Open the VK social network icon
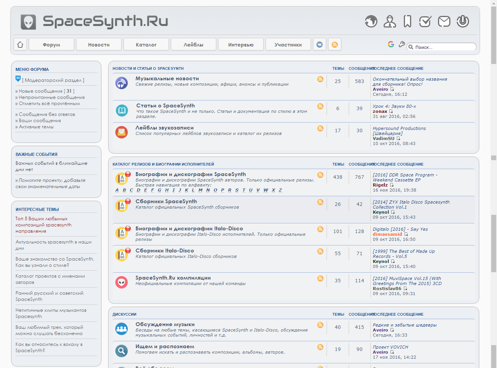This screenshot has height=368, width=497. pos(320,45)
